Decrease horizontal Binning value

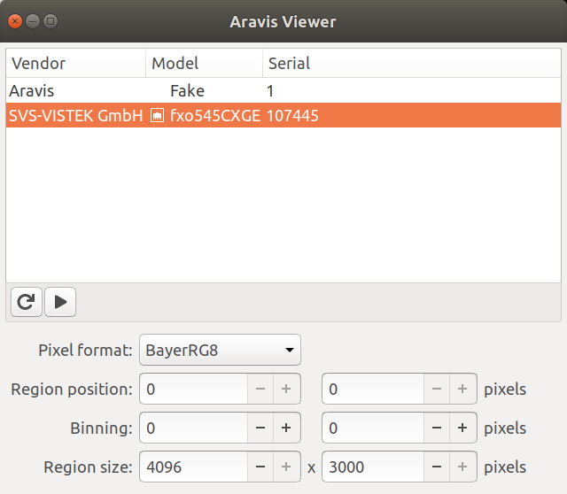coord(260,428)
